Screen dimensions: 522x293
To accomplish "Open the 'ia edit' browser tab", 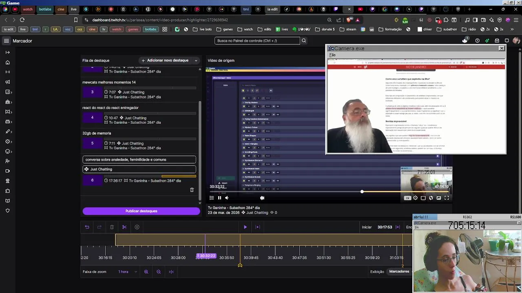I will (272, 9).
